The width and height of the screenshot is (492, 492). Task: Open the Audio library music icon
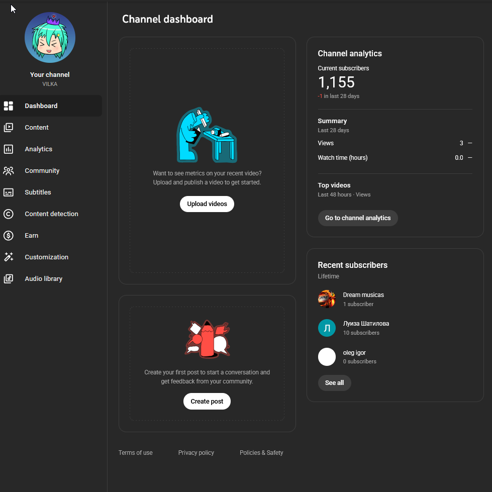[x=9, y=279]
